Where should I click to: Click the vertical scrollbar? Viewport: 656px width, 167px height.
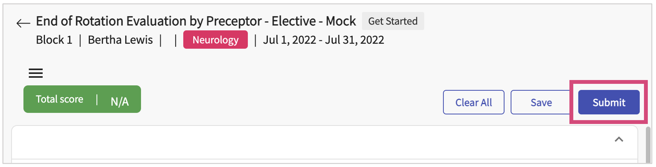pyautogui.click(x=648, y=144)
